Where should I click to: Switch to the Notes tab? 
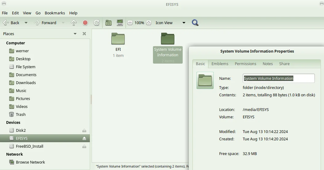[x=268, y=64]
